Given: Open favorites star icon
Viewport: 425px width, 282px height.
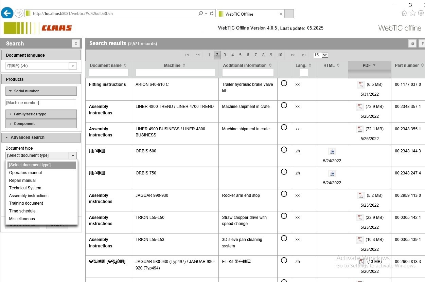Looking at the screenshot, I should [x=412, y=13].
